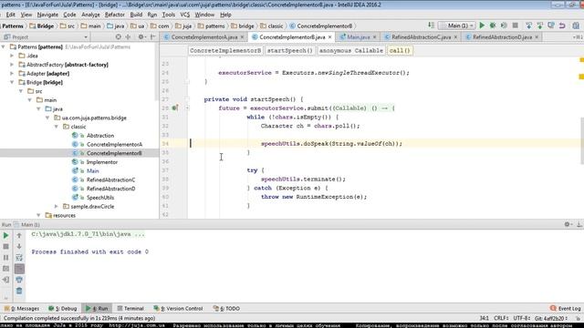Open the Version Control tool window

[179, 308]
